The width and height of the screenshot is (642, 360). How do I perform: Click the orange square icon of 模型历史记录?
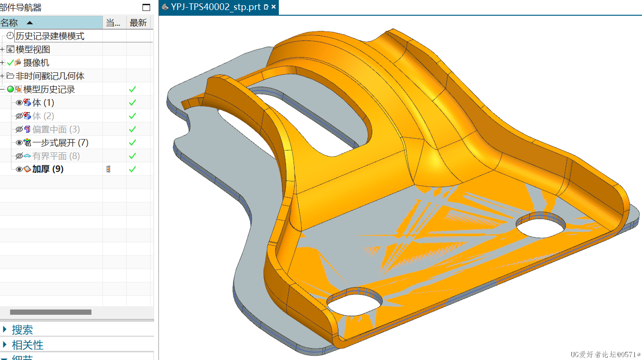tap(19, 89)
